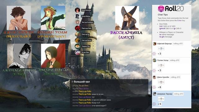Click the большой-зал channel title

(x=82, y=82)
